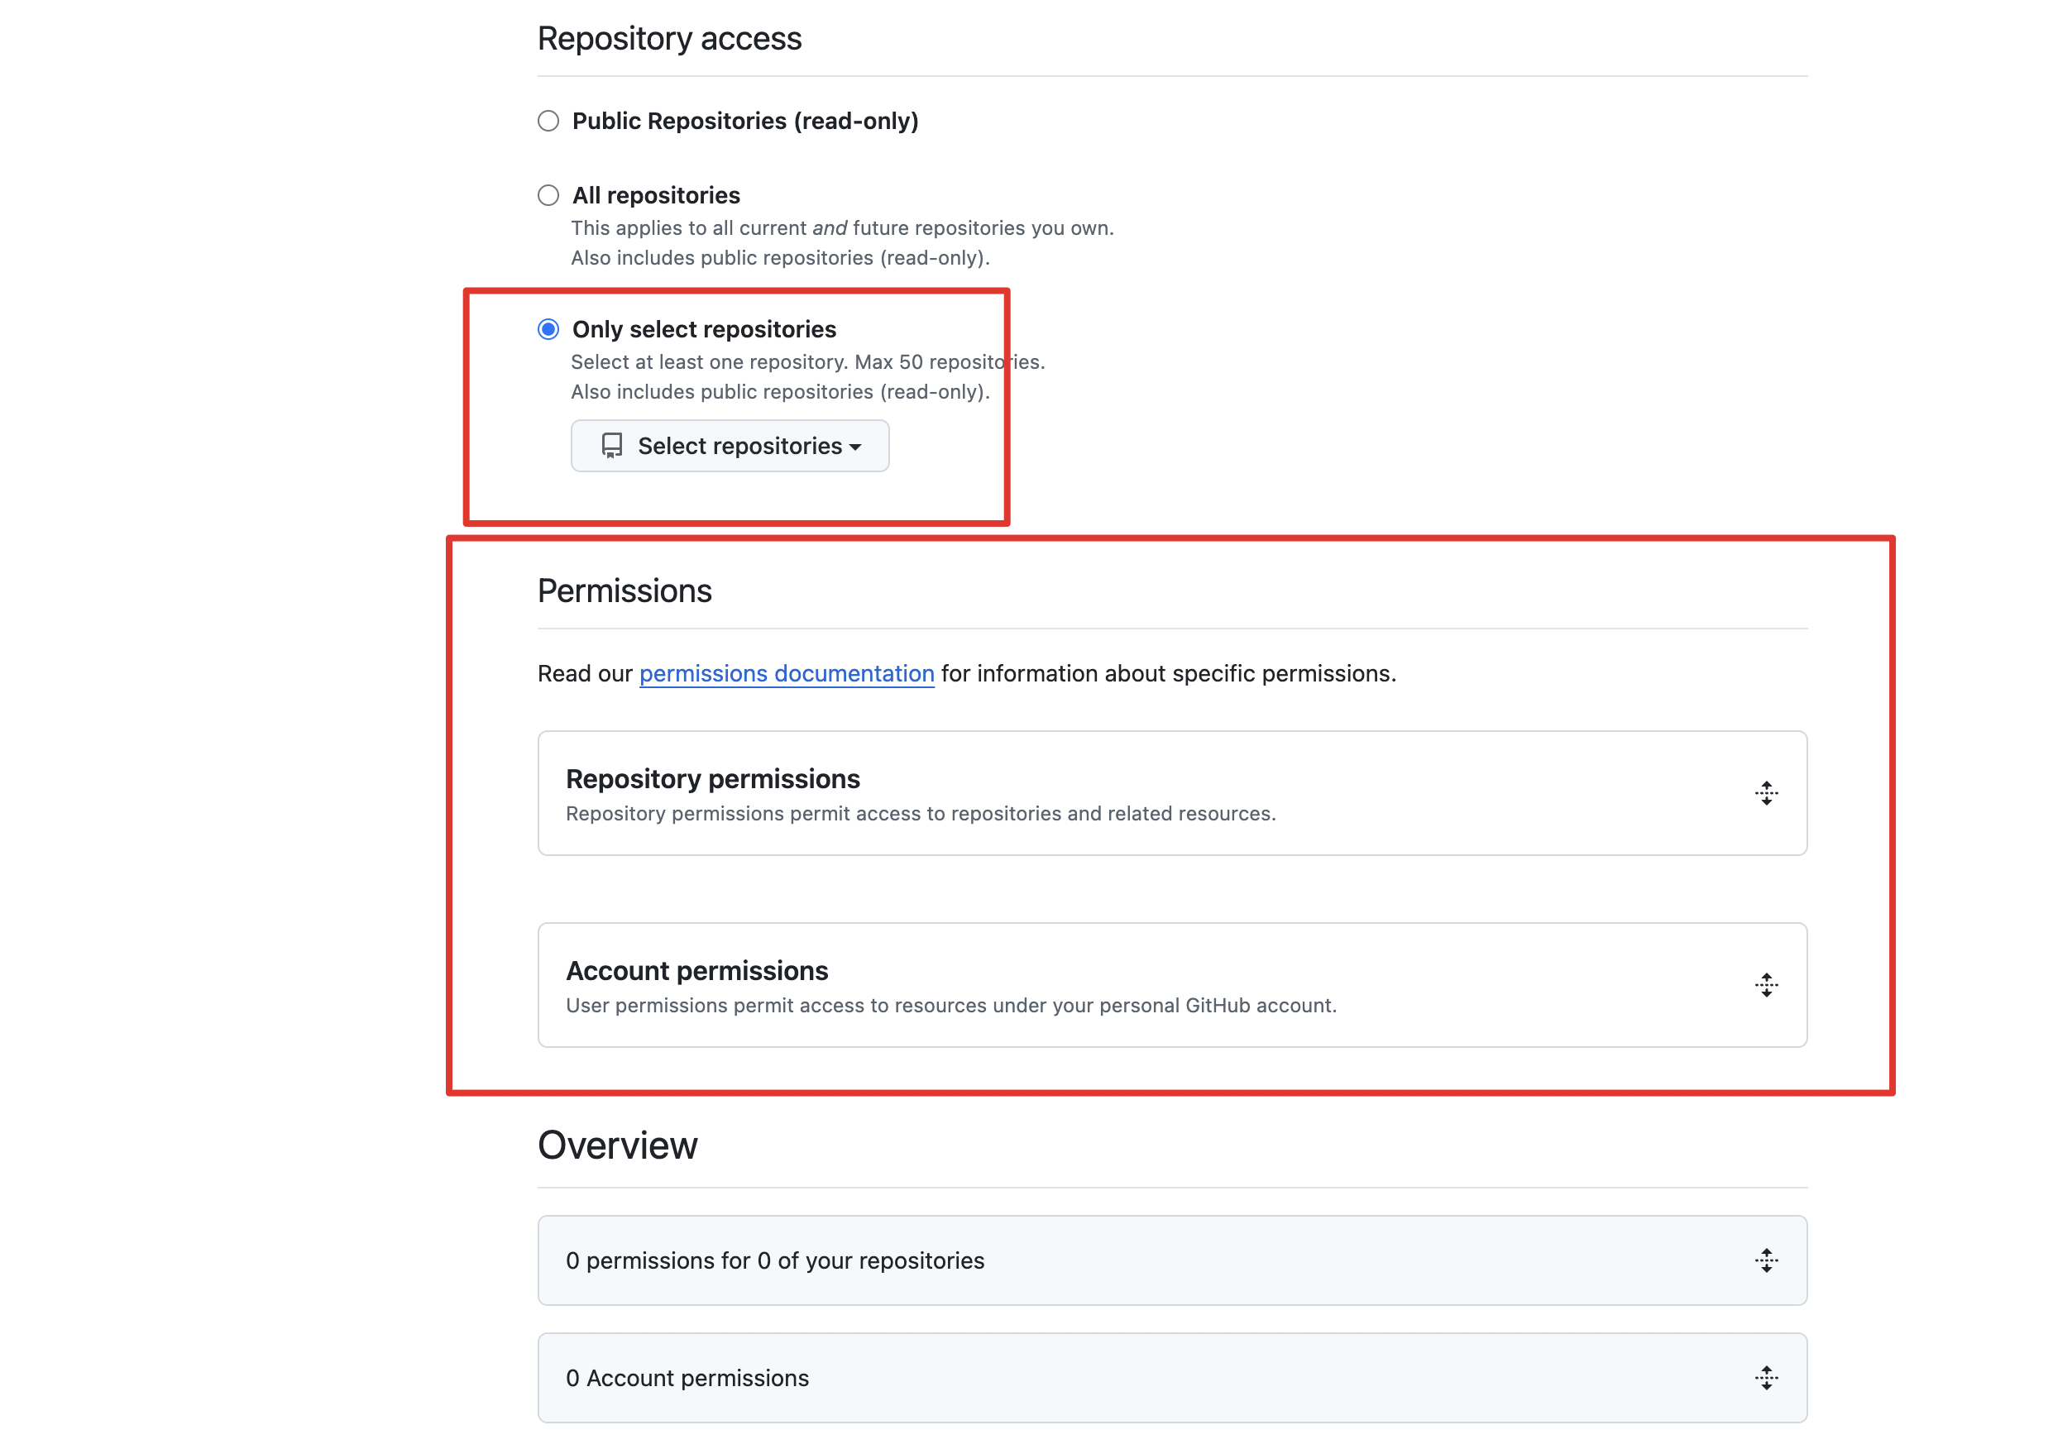Image resolution: width=2053 pixels, height=1449 pixels.
Task: Click the Repository permissions description text
Action: (920, 814)
